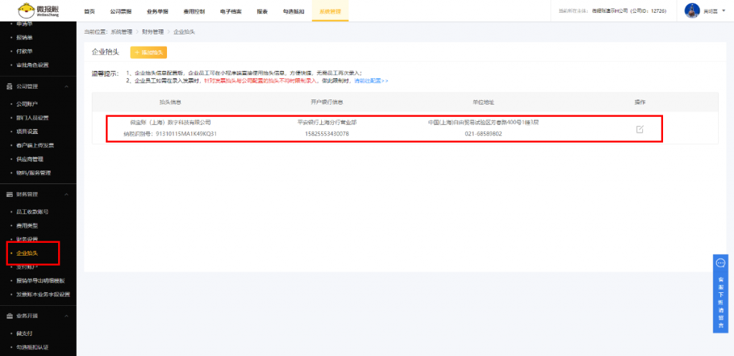Image resolution: width=734 pixels, height=356 pixels.
Task: Open 报销单导出明细模板 in the sidebar
Action: click(40, 281)
